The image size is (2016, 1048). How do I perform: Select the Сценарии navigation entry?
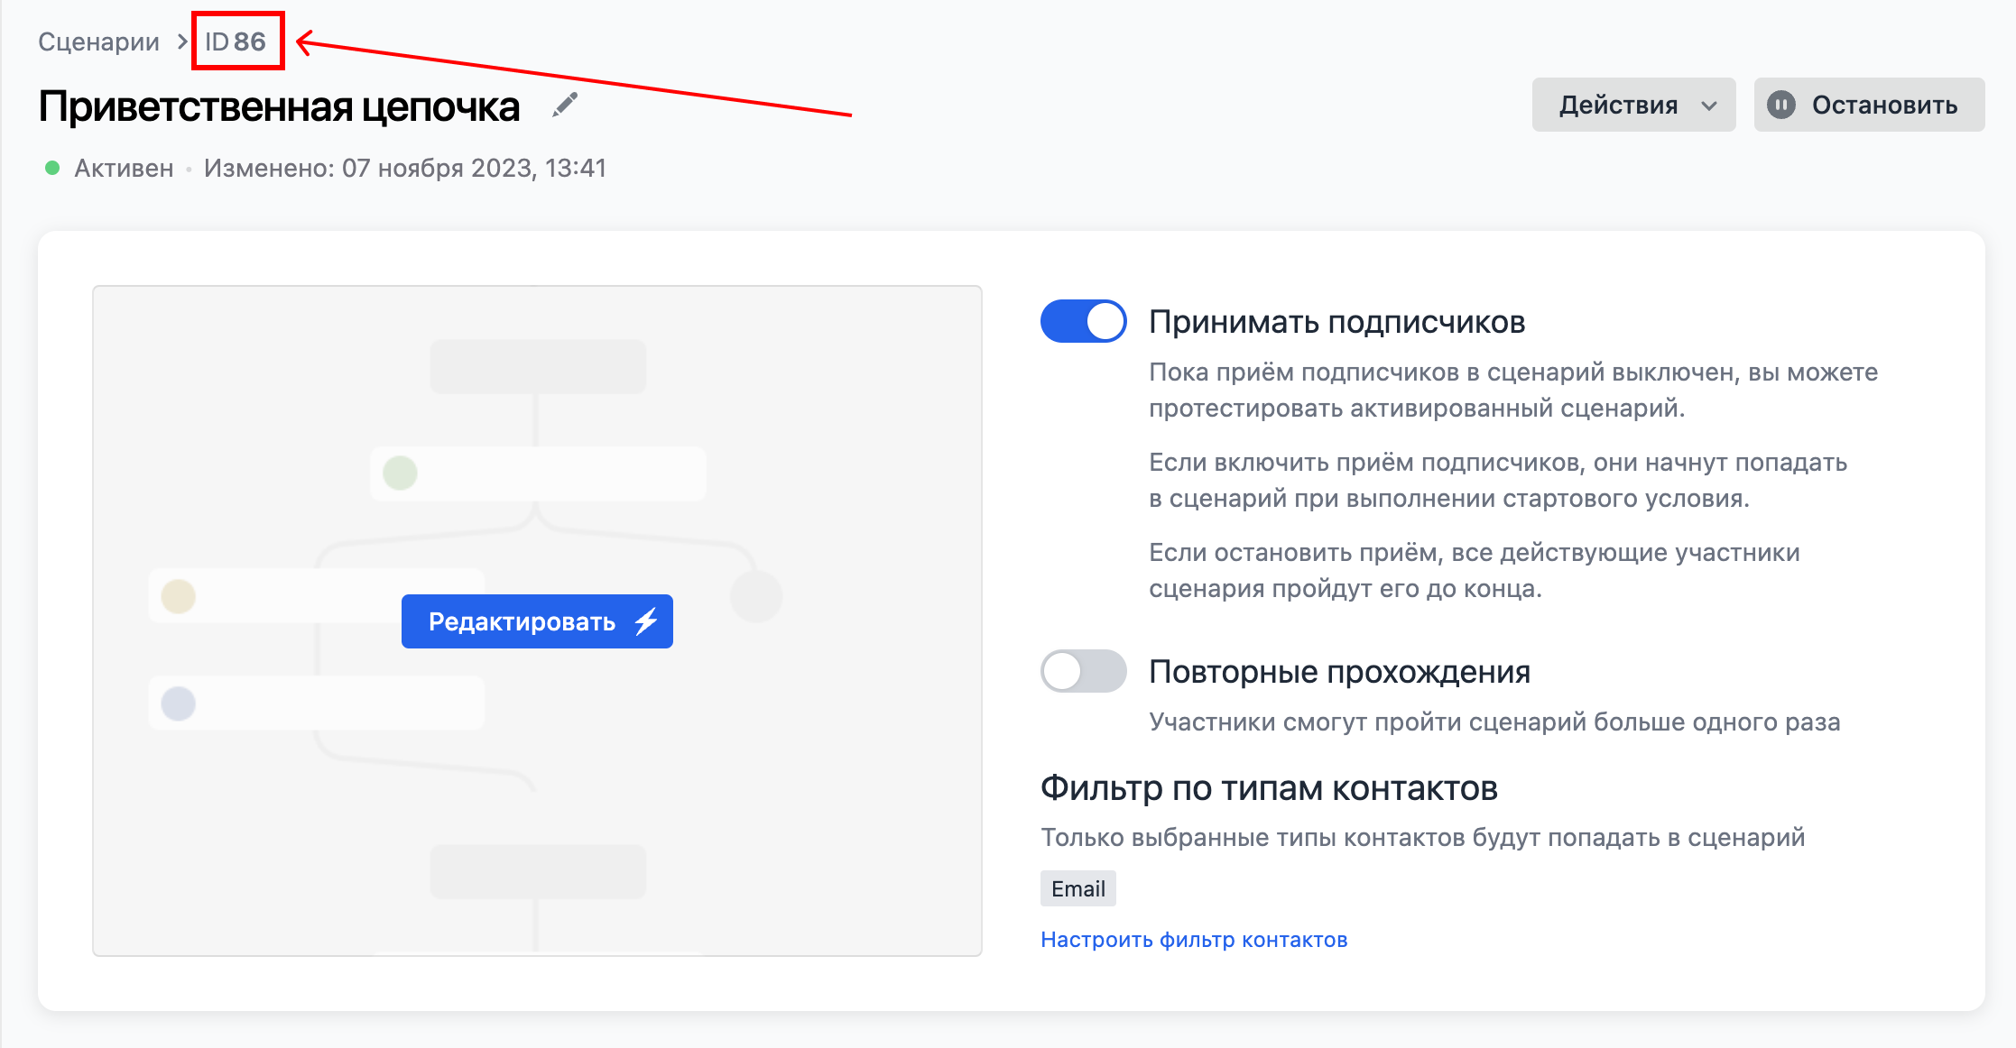point(99,41)
